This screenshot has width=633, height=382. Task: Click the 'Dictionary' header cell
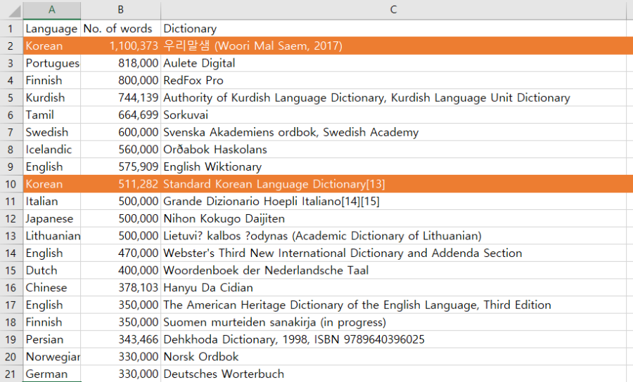click(x=393, y=29)
